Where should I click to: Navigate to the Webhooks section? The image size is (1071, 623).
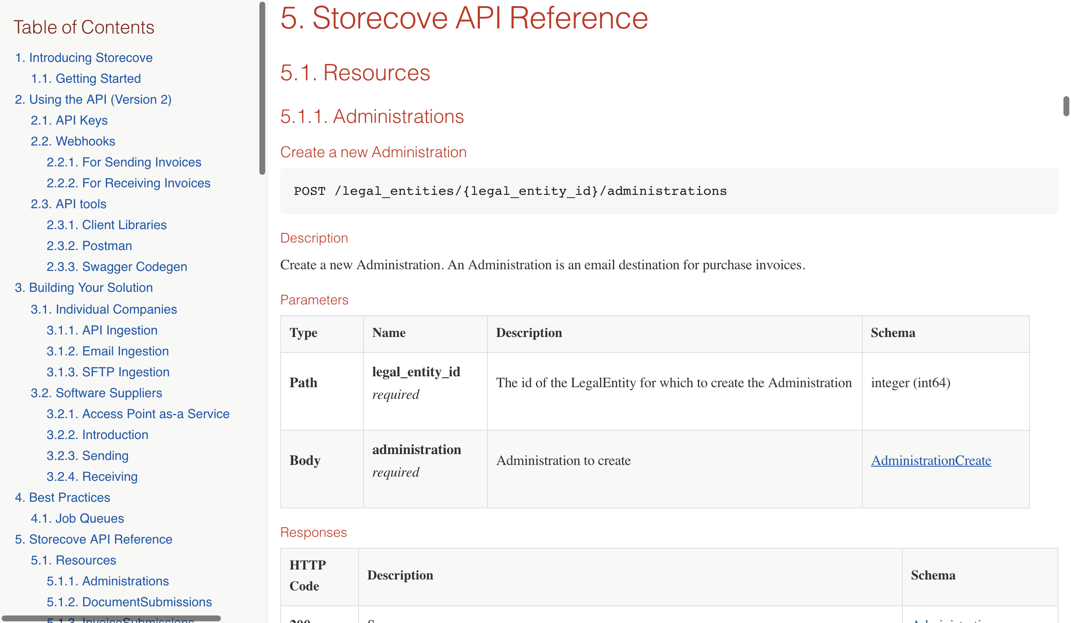click(73, 141)
